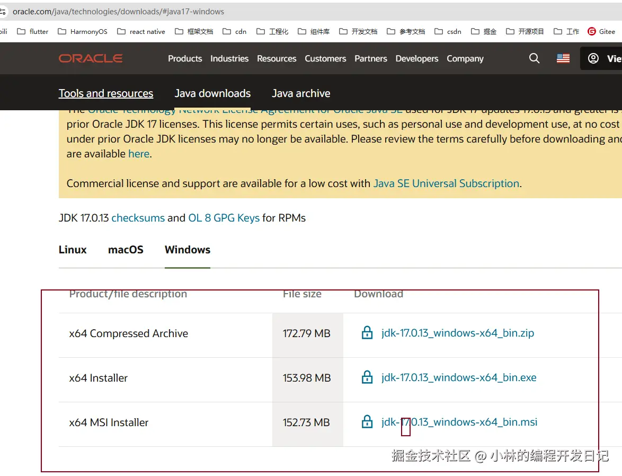
Task: Open the 组件库 bookmark folder
Action: (x=314, y=31)
